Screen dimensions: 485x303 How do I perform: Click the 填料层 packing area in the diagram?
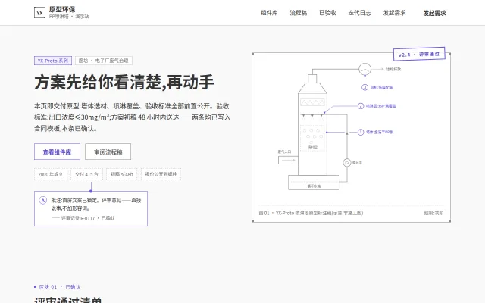[x=312, y=138]
